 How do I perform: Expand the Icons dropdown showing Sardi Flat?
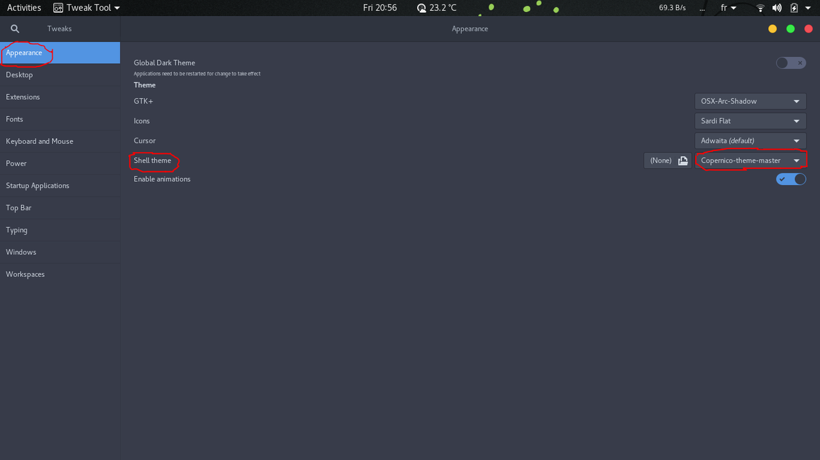point(750,121)
